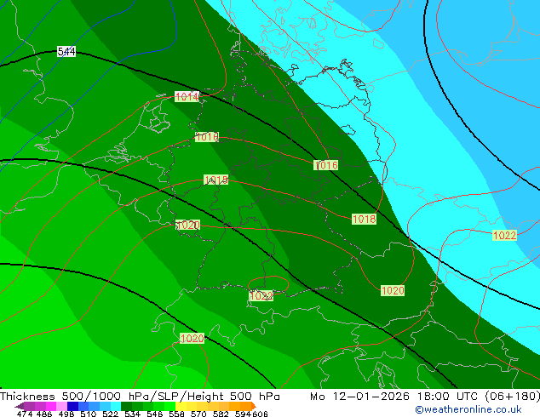Select the 1014 isobar label

(x=187, y=97)
